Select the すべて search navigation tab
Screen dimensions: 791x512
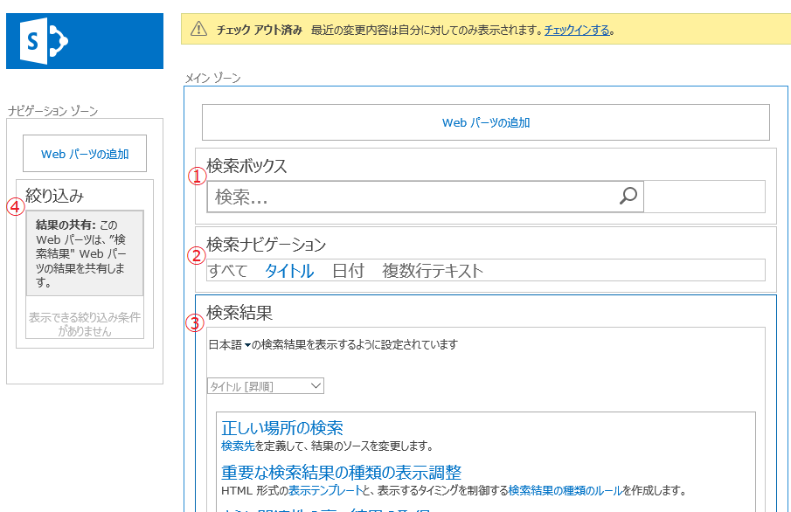coord(227,271)
